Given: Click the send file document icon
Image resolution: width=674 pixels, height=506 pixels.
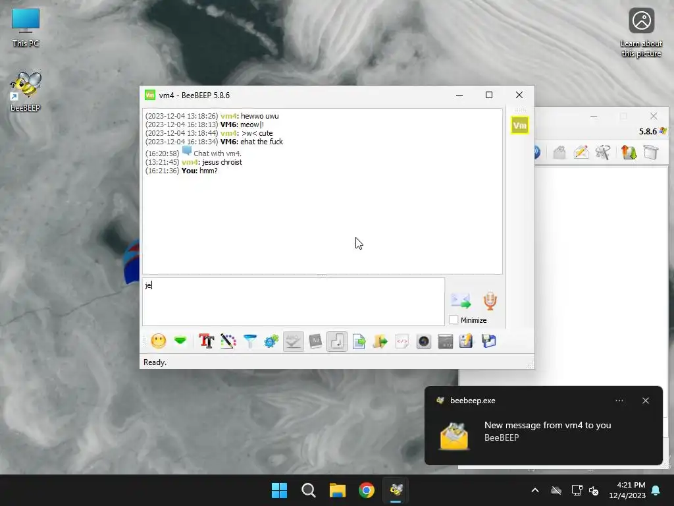Looking at the screenshot, I should (x=359, y=341).
